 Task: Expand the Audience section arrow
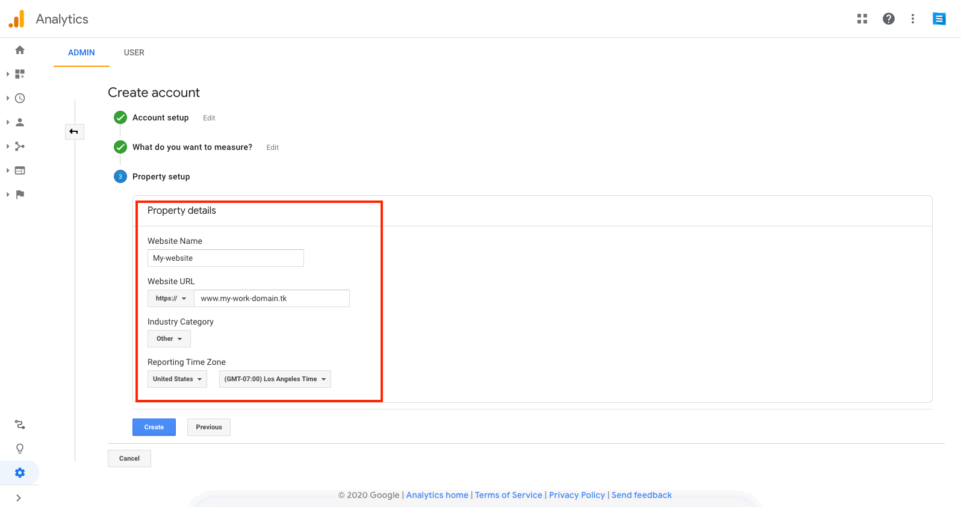[x=8, y=122]
